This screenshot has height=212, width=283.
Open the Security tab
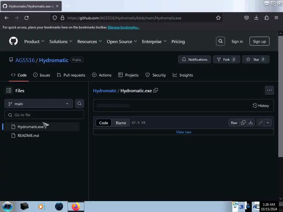coord(156,75)
